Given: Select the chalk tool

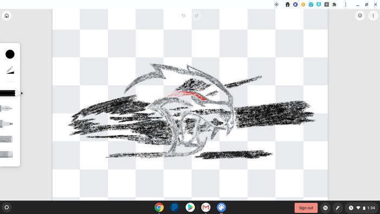Looking at the screenshot, I should point(6,139).
